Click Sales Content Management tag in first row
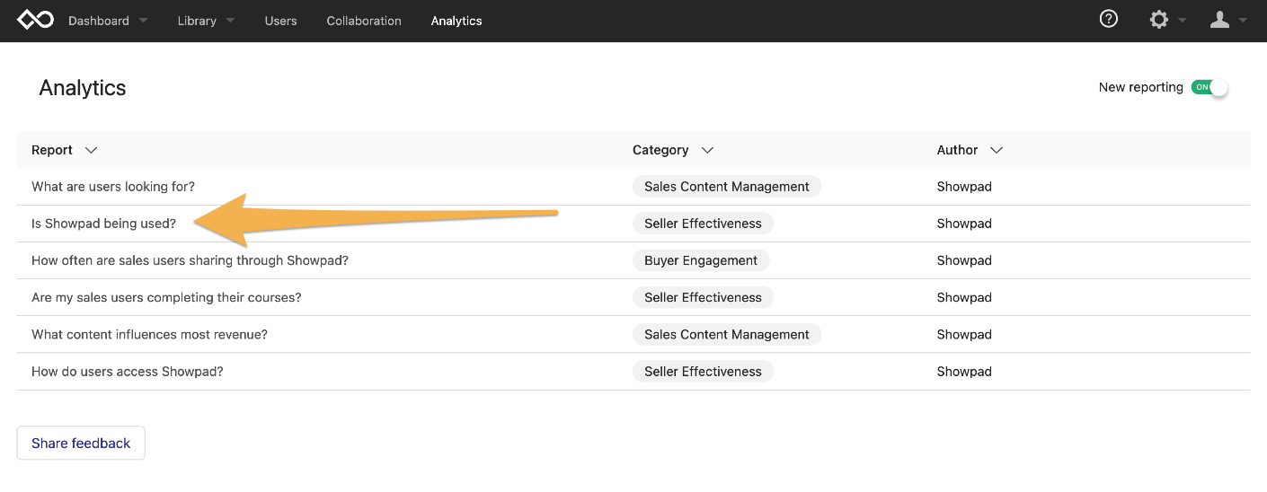 [727, 187]
